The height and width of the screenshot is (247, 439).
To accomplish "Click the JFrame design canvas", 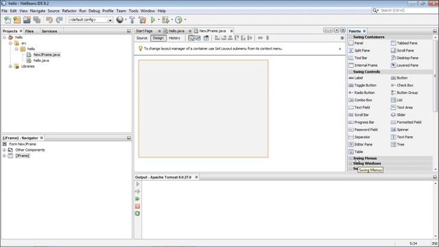I will (x=203, y=108).
